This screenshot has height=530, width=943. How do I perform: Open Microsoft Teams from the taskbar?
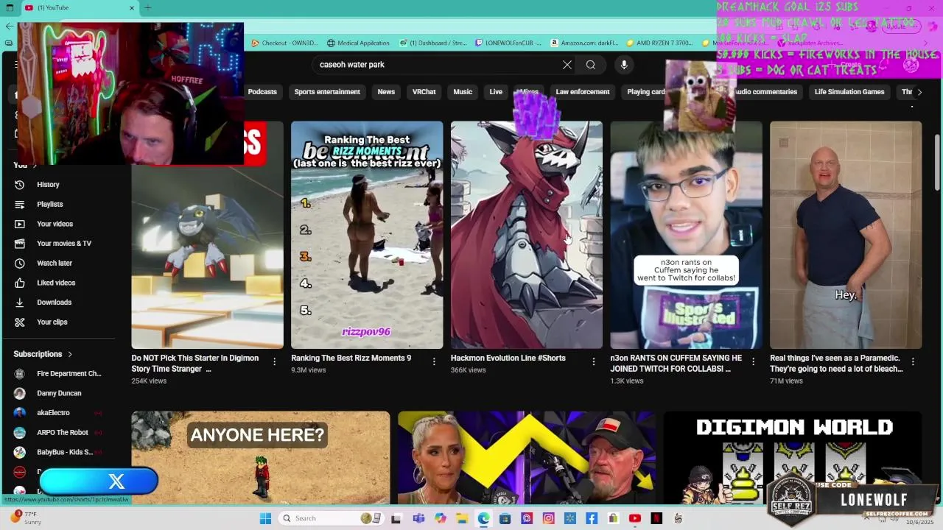[x=418, y=518]
